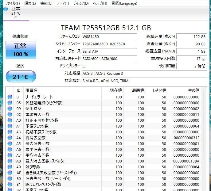
Task: Click the status orb for ID A7 row
Action: (10, 155)
